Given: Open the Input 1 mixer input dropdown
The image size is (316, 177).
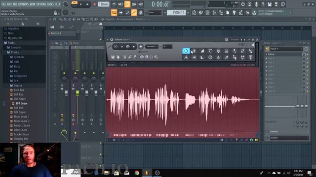Looking at the screenshot, I should 286,49.
